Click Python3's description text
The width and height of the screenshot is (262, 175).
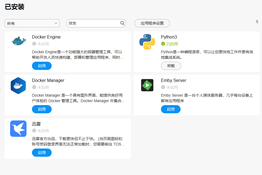click(x=207, y=55)
